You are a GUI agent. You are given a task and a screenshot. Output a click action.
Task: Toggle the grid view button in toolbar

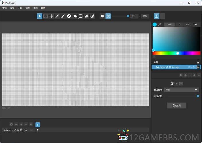(156, 16)
